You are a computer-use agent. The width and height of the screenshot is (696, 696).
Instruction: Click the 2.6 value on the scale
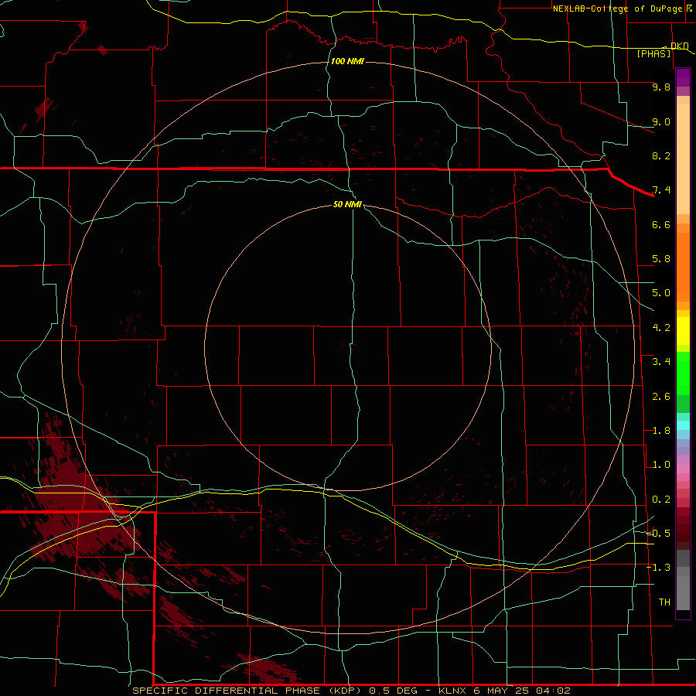[x=661, y=397]
